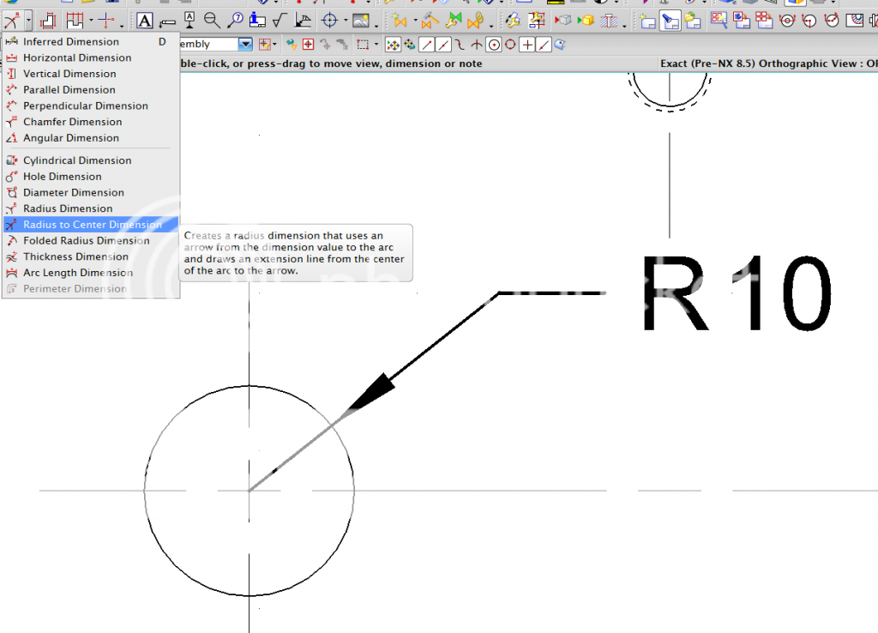The width and height of the screenshot is (878, 633).
Task: Toggle the Arc Center snap option
Action: 493,45
